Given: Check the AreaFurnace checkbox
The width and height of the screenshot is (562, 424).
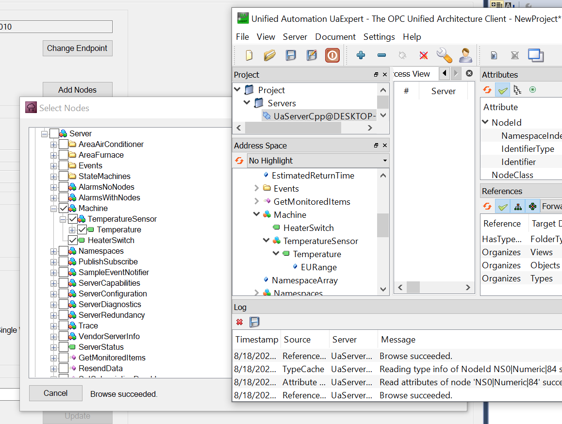Looking at the screenshot, I should tap(64, 155).
